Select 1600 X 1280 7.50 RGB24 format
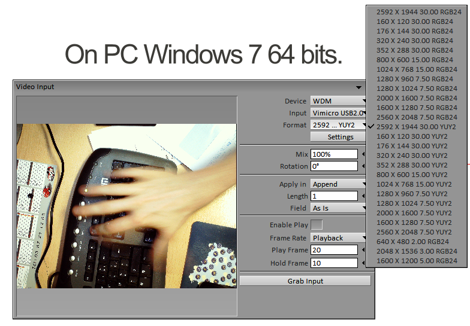Viewport: 470px width, 326px height. tap(417, 108)
